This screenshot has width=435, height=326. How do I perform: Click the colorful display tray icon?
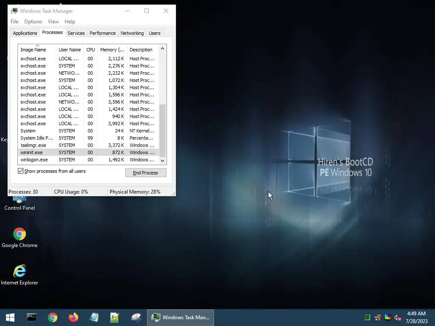(388, 318)
